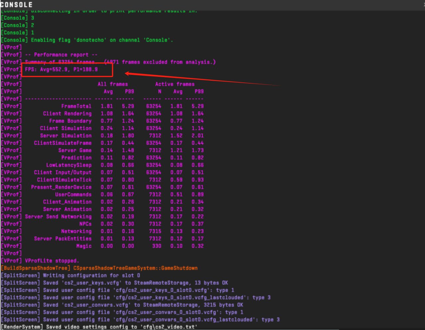
Task: Select the 'ClientSimulateFrame' row label
Action: click(x=63, y=143)
